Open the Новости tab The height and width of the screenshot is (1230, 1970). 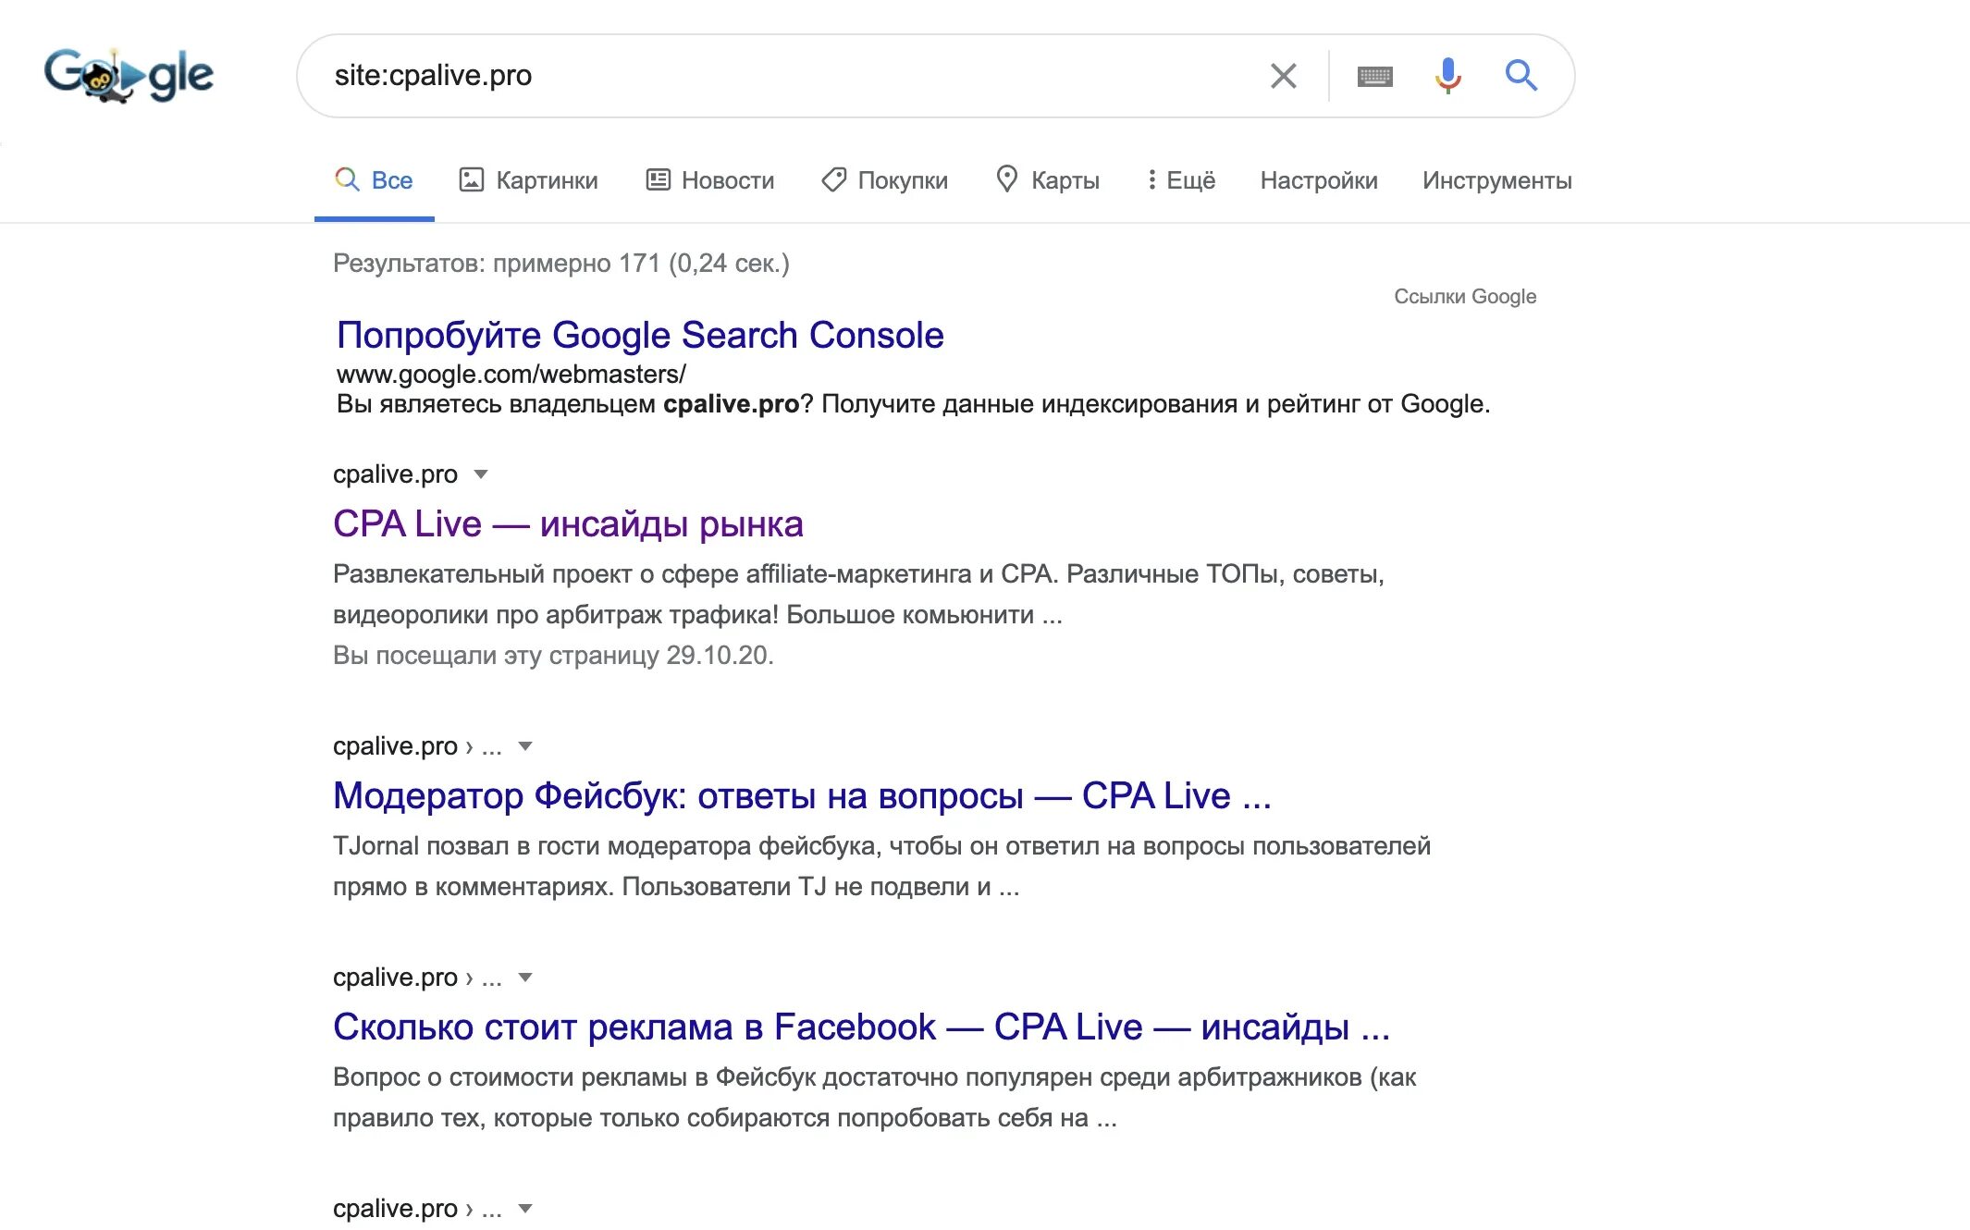(x=710, y=180)
